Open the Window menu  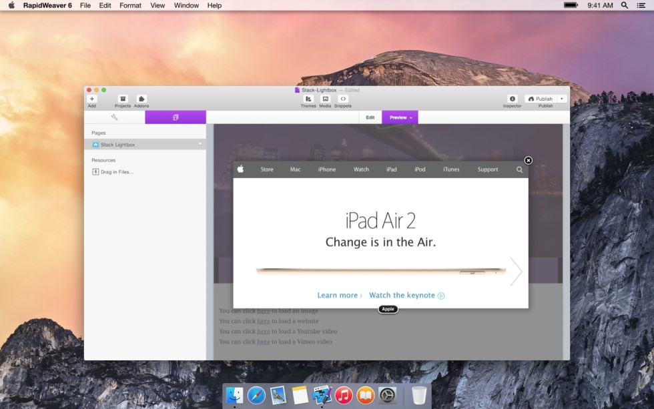(186, 5)
